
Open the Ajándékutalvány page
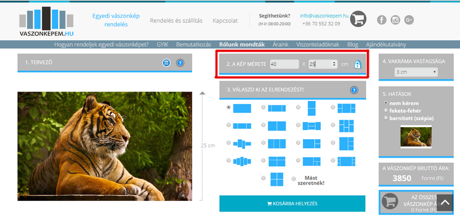coord(386,45)
